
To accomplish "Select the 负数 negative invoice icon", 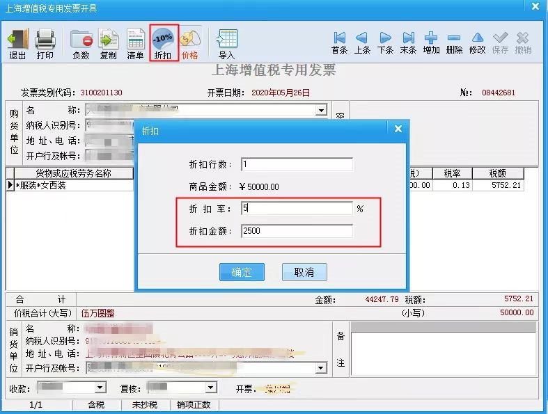I will click(81, 44).
